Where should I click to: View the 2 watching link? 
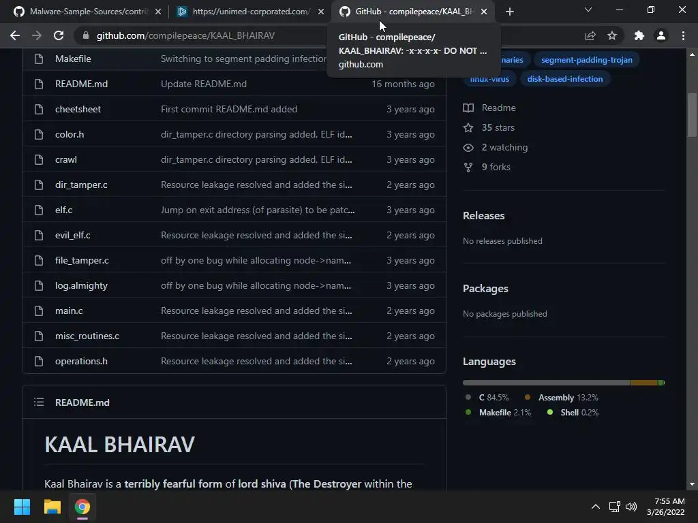tap(496, 147)
